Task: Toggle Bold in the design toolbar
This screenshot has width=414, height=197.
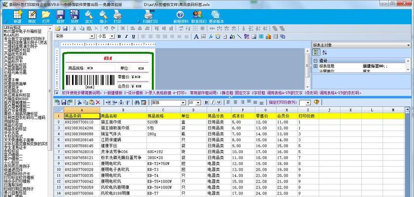Action: pyautogui.click(x=119, y=36)
